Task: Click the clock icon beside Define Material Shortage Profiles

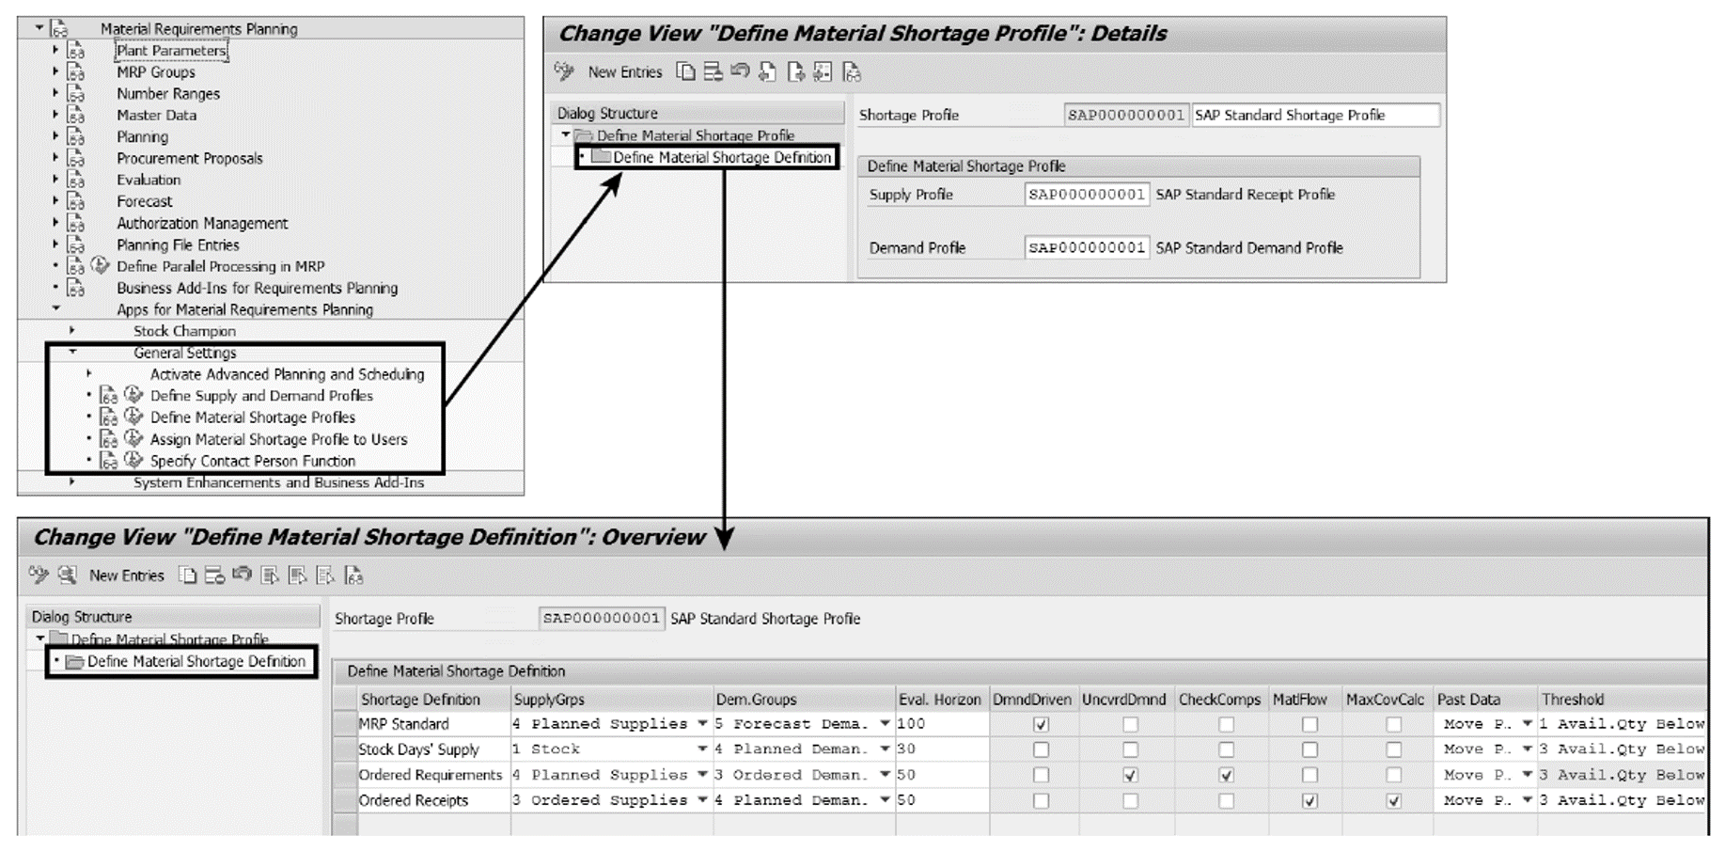Action: [x=133, y=418]
